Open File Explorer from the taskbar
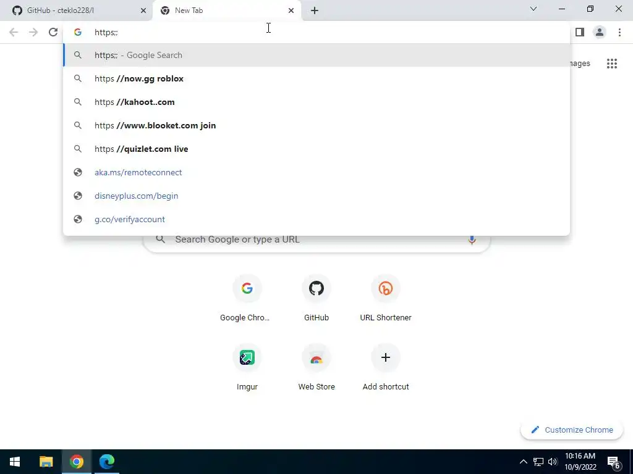 pos(46,462)
